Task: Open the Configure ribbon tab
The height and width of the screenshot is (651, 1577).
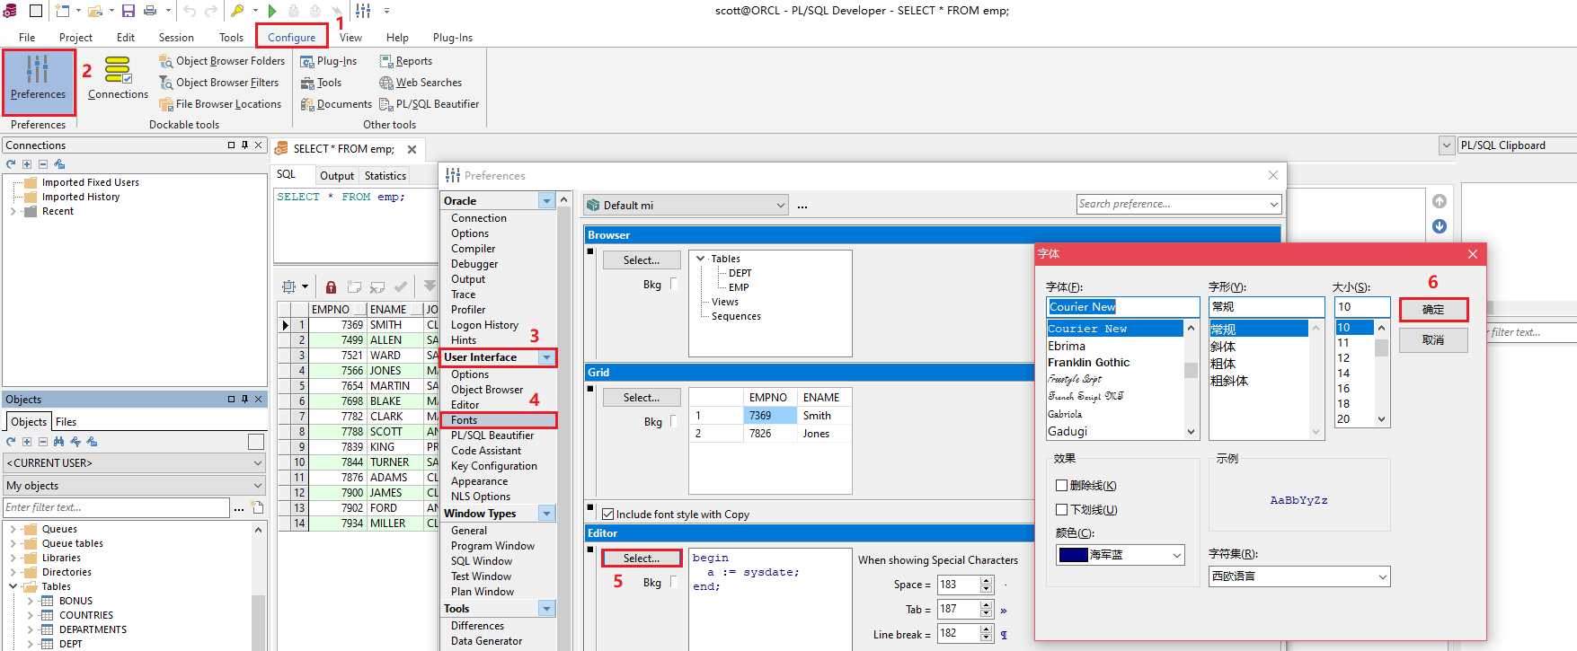Action: [x=291, y=37]
